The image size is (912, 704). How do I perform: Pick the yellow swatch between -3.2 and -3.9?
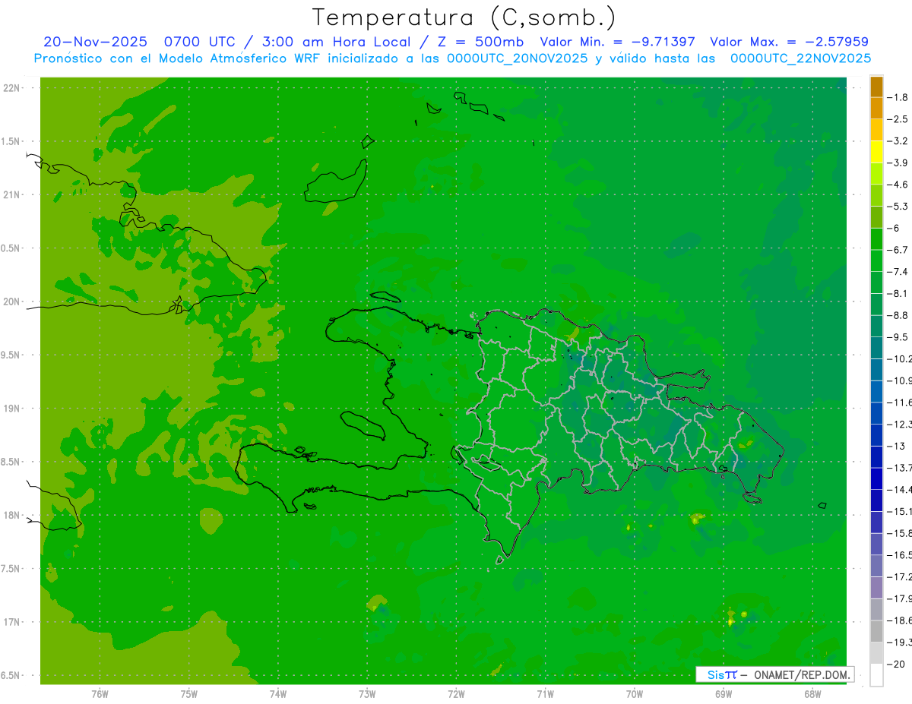[x=876, y=152]
